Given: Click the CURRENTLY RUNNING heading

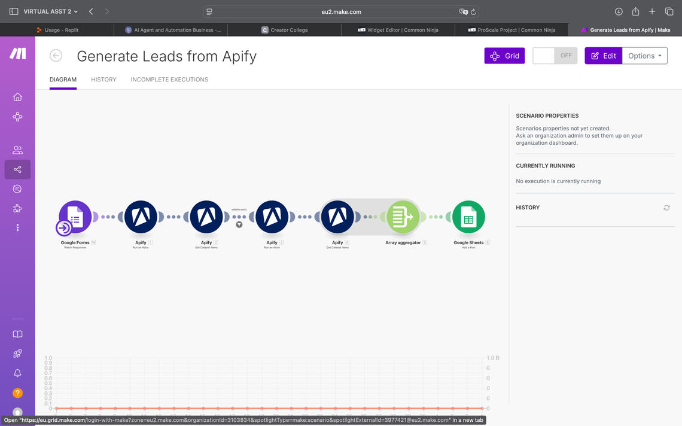Looking at the screenshot, I should tap(546, 166).
